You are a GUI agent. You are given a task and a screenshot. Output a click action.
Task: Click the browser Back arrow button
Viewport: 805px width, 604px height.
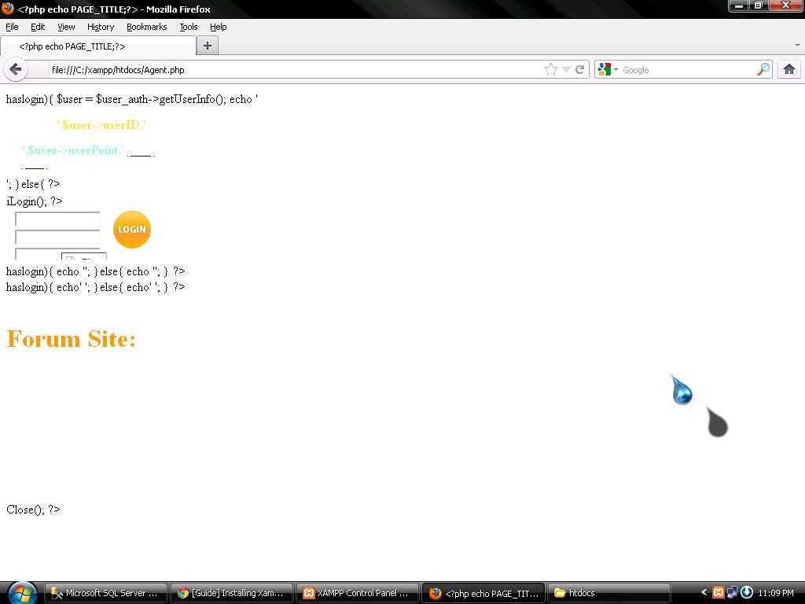tap(16, 69)
